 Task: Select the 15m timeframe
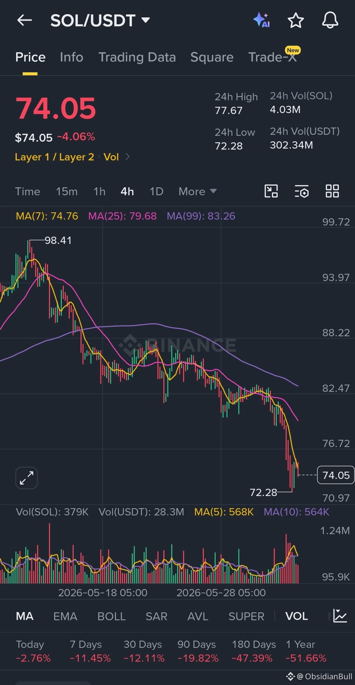[67, 191]
